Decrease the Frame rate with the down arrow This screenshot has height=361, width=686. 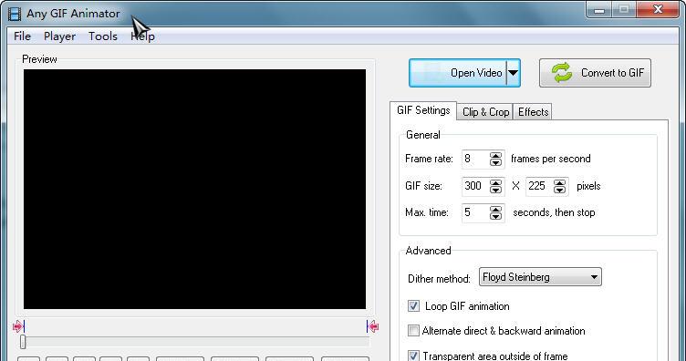click(495, 163)
